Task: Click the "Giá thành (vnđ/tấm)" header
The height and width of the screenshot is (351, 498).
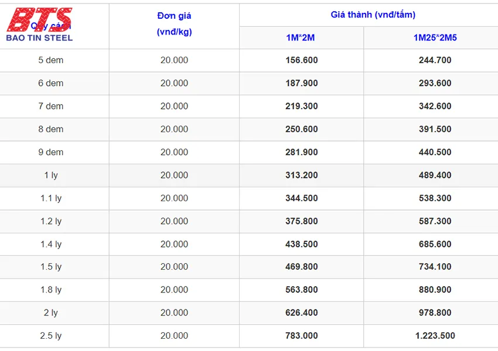Action: tap(373, 15)
